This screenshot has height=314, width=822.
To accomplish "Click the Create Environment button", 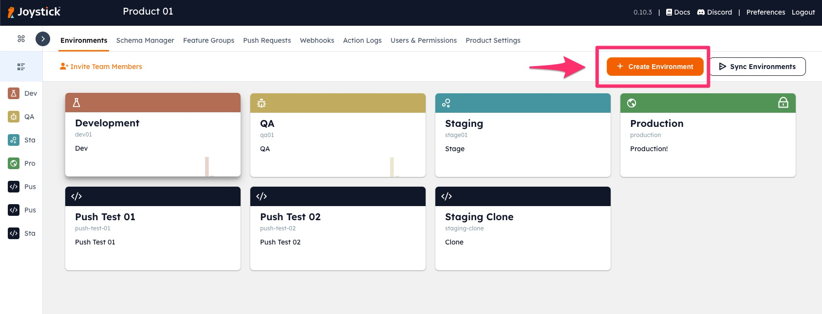I will (655, 67).
